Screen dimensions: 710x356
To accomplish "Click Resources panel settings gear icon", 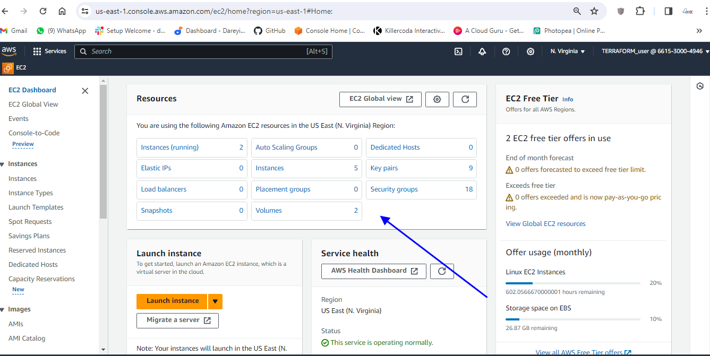I will pyautogui.click(x=437, y=99).
